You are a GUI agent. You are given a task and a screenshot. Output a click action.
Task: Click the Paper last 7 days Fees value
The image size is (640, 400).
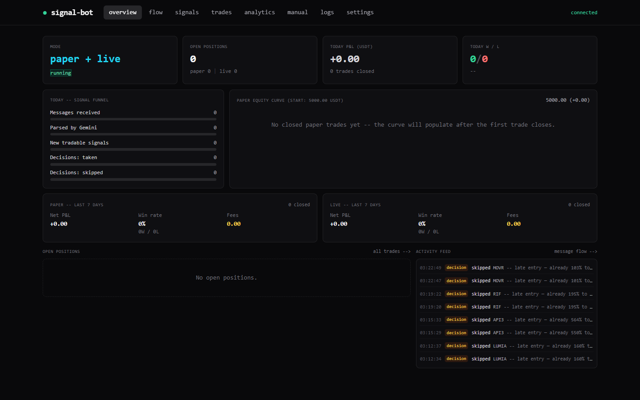coord(234,224)
